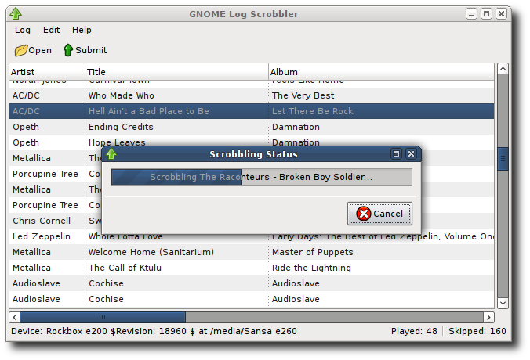Maximize the GNOME Log Scrobbler window
This screenshot has width=530, height=360.
486,14
